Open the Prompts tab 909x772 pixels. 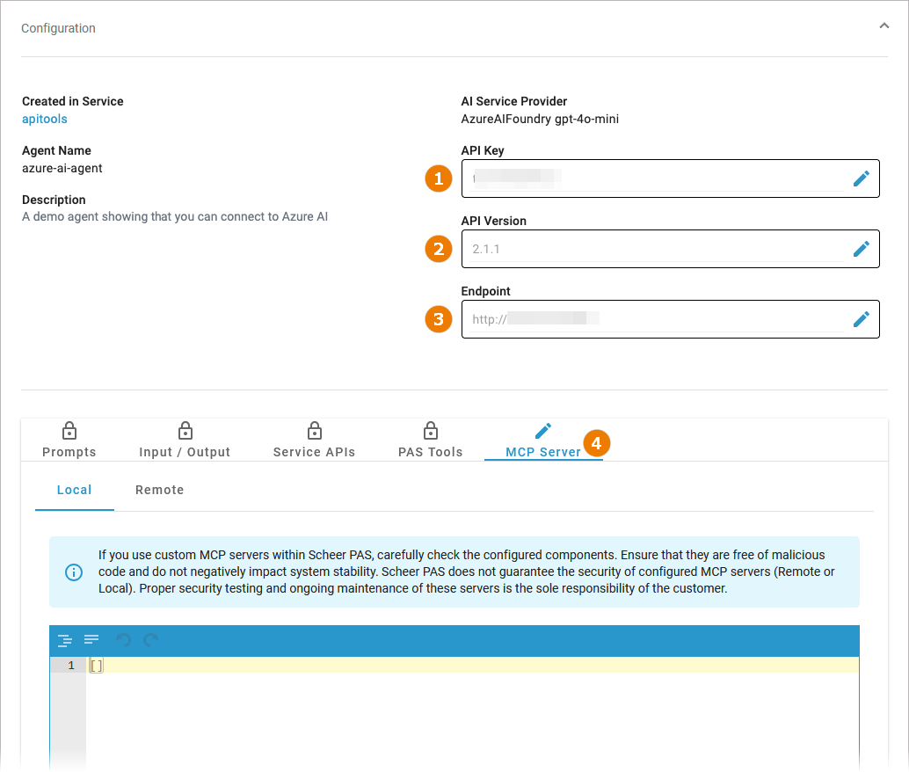(69, 441)
